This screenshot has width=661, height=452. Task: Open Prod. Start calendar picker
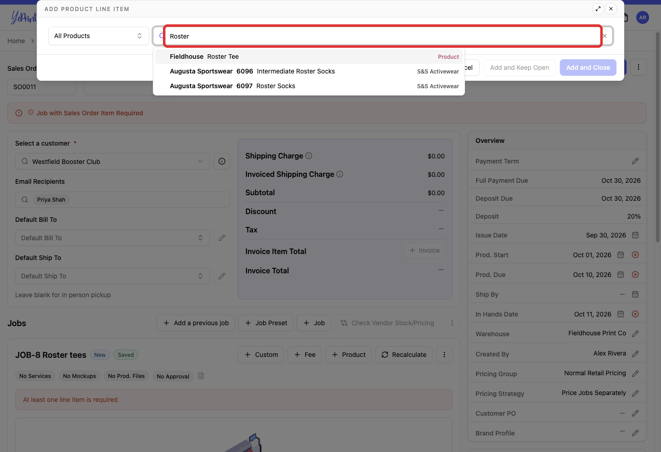click(x=621, y=254)
